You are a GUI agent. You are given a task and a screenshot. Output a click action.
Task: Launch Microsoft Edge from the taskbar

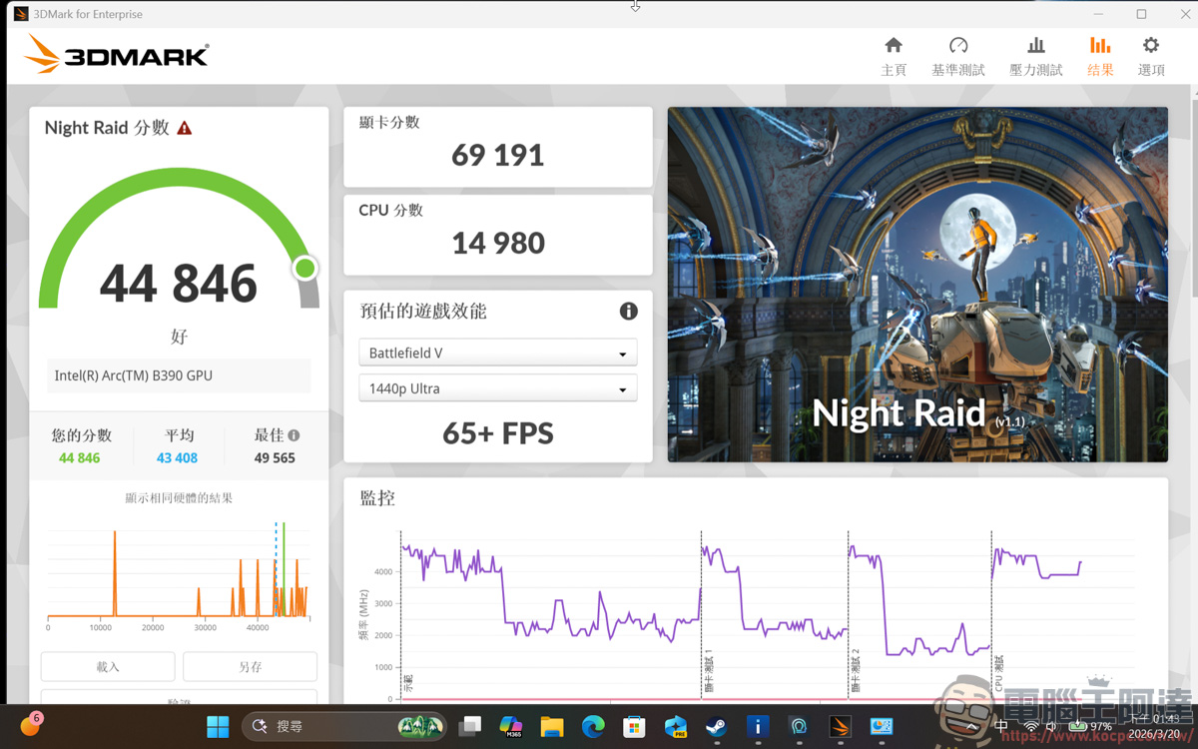click(592, 727)
